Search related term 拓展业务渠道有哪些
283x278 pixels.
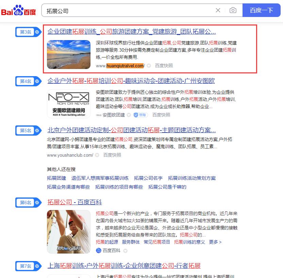coord(68,187)
